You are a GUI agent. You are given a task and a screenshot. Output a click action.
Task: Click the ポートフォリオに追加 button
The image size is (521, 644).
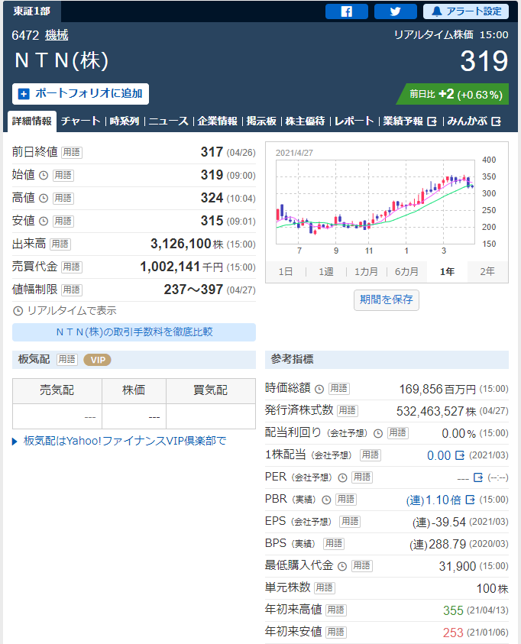click(x=80, y=94)
